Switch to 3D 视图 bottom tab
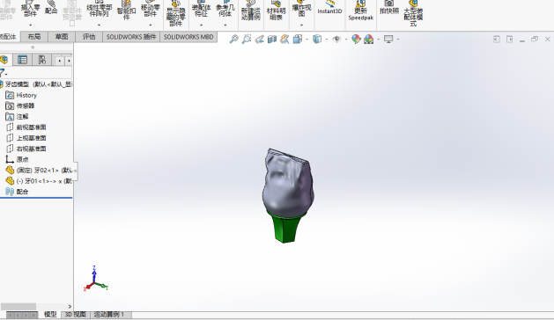 (75, 315)
